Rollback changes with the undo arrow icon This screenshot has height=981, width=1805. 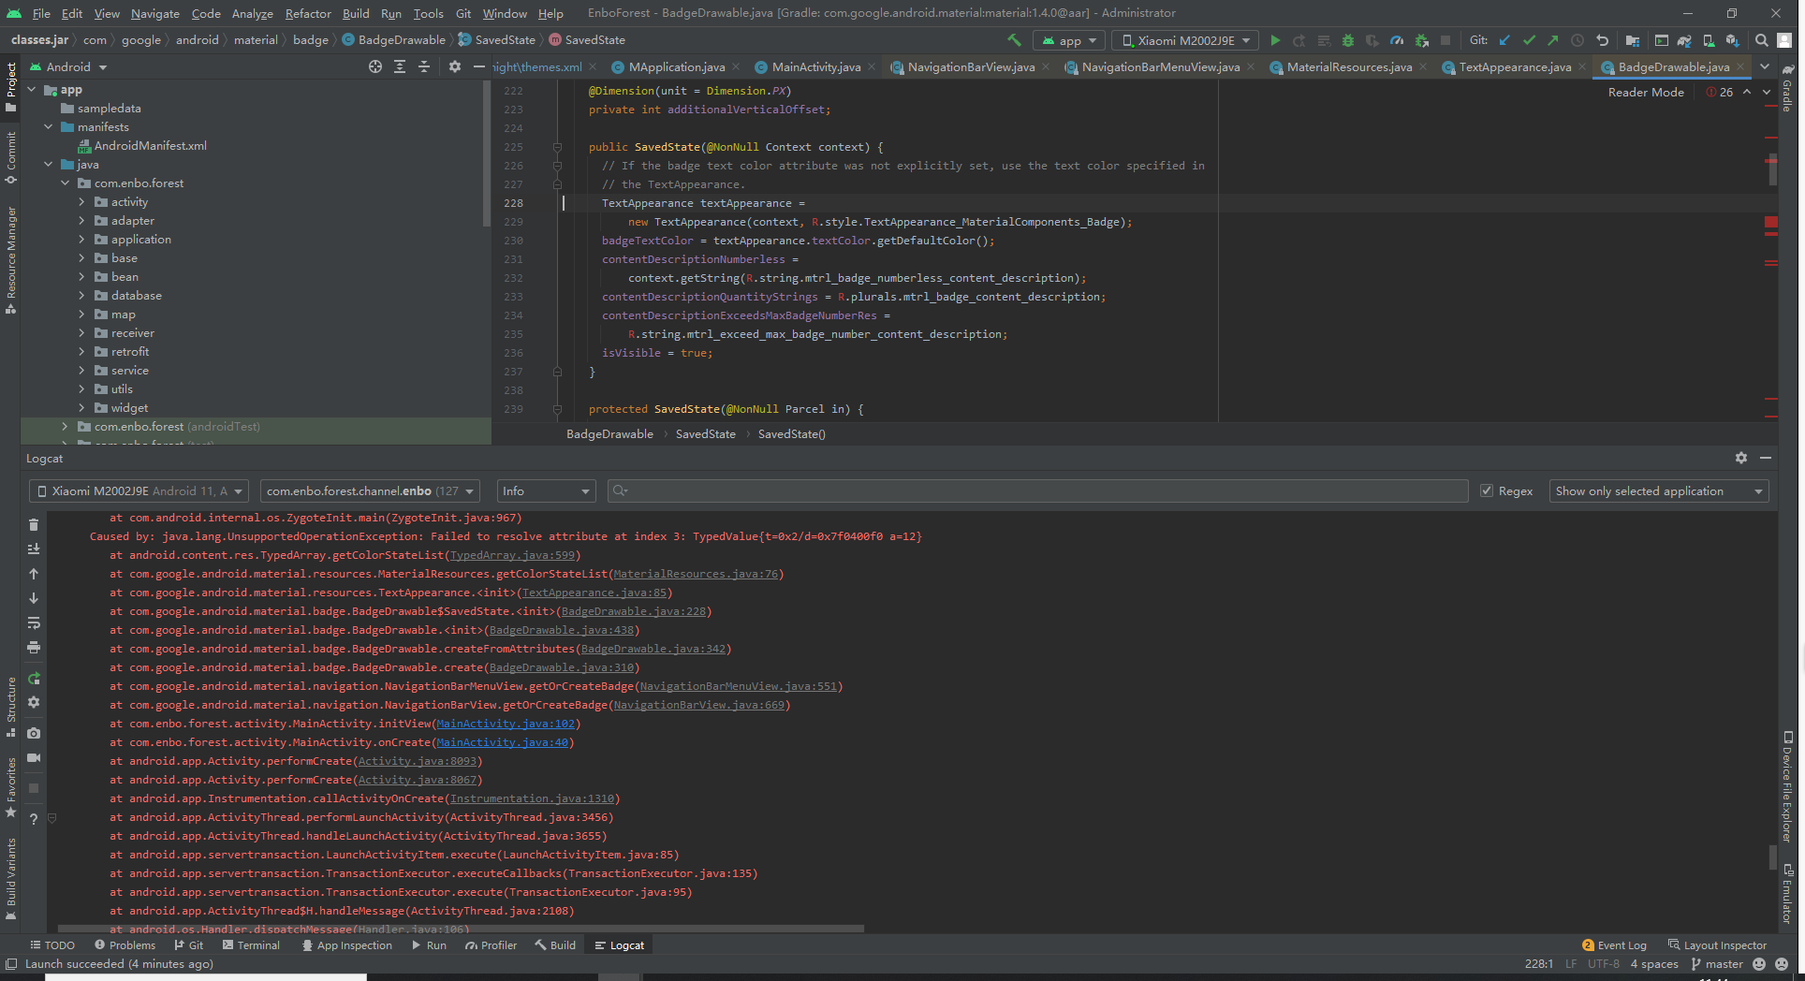point(1602,40)
